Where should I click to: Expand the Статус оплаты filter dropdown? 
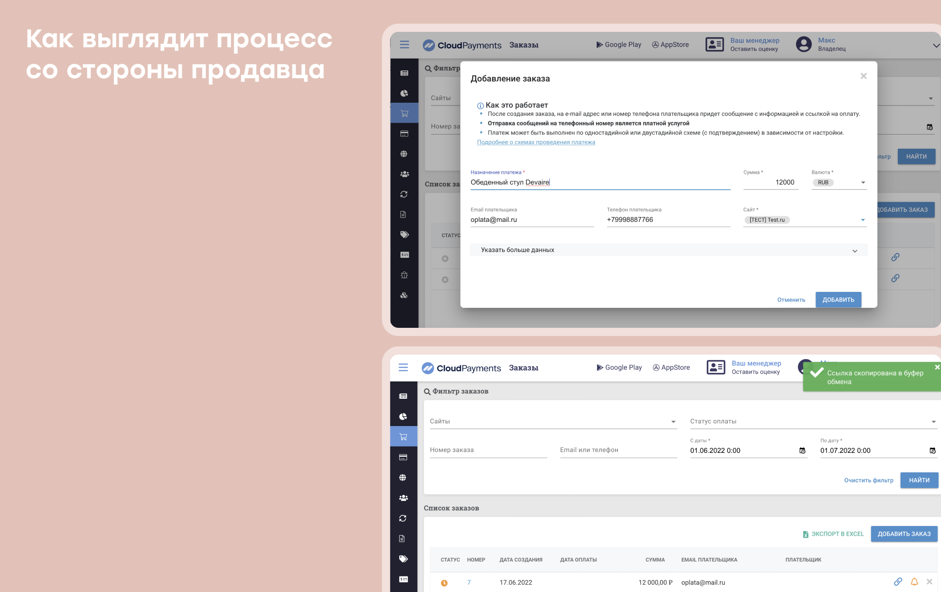click(811, 421)
